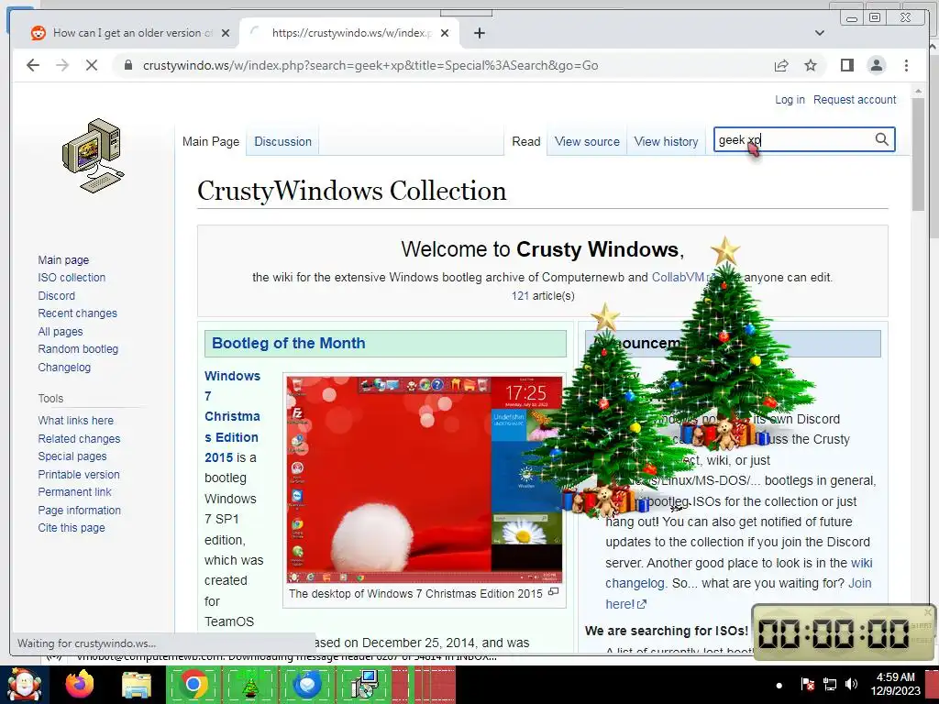The image size is (939, 704).
Task: Open the Chrome profile avatar
Action: point(876,65)
